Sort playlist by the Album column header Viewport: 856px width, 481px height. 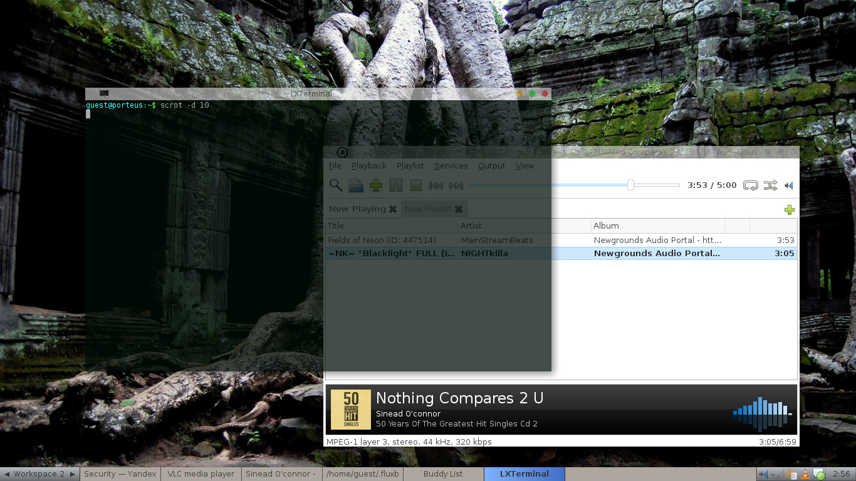658,225
